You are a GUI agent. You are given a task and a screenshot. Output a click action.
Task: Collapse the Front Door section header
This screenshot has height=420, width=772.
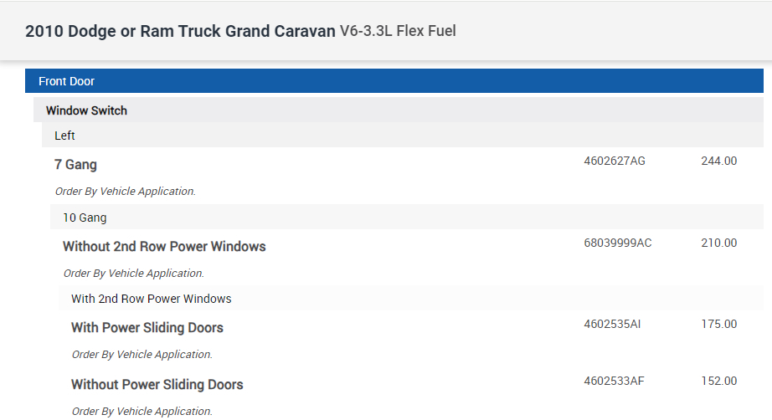67,81
